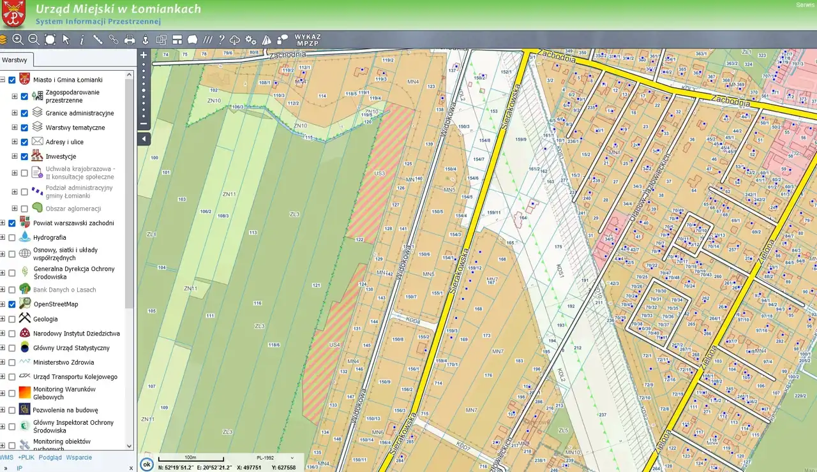Select the ruler measurement tool
This screenshot has height=472, width=817.
tap(98, 40)
